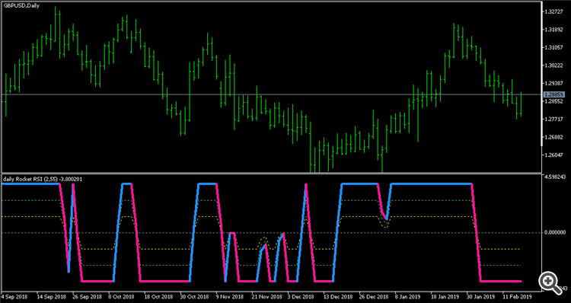Click date label 13 Dec 2018
The height and width of the screenshot is (303, 571).
339,297
